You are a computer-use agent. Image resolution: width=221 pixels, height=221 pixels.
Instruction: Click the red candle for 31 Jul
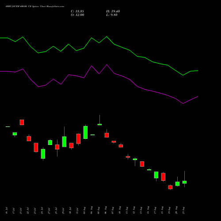pyautogui.click(x=78, y=139)
